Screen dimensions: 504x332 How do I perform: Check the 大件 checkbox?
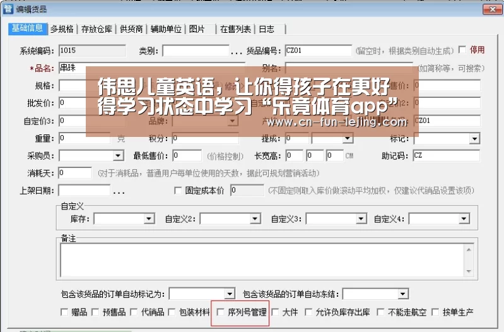pos(275,312)
